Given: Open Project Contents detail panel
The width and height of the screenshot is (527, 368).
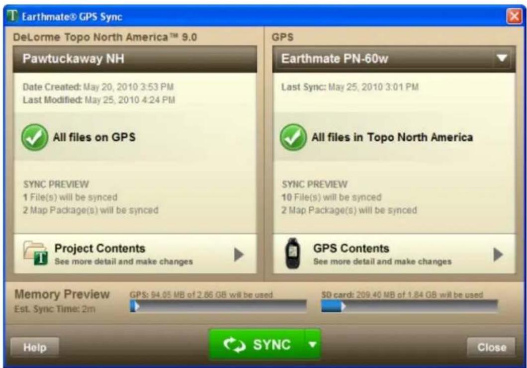Looking at the screenshot, I should tap(135, 254).
